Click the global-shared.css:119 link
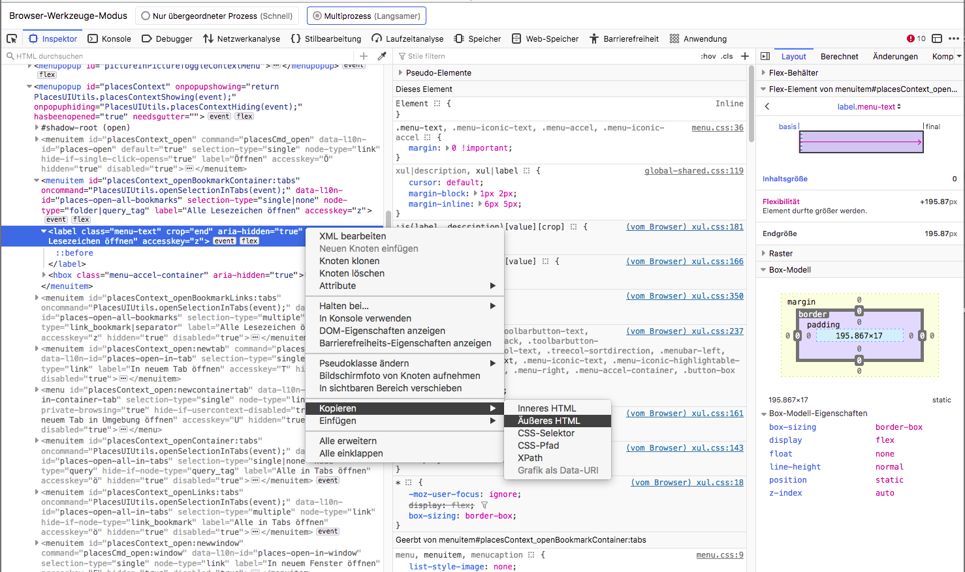The height and width of the screenshot is (572, 965). 693,171
